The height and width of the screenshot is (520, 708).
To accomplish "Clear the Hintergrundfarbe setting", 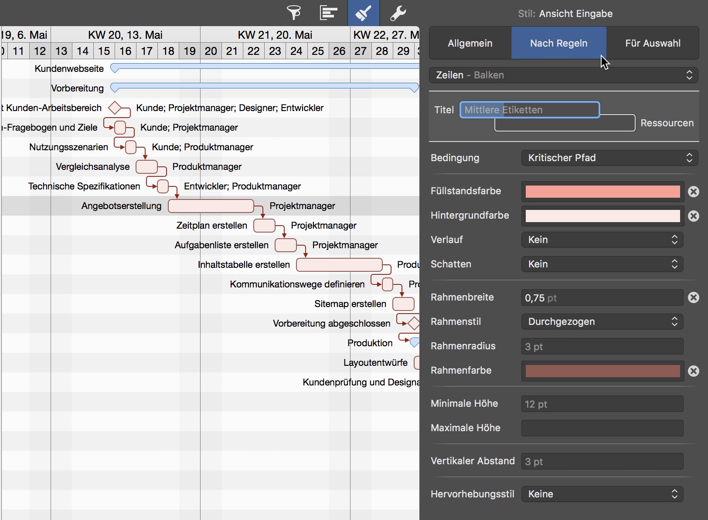I will click(x=693, y=216).
